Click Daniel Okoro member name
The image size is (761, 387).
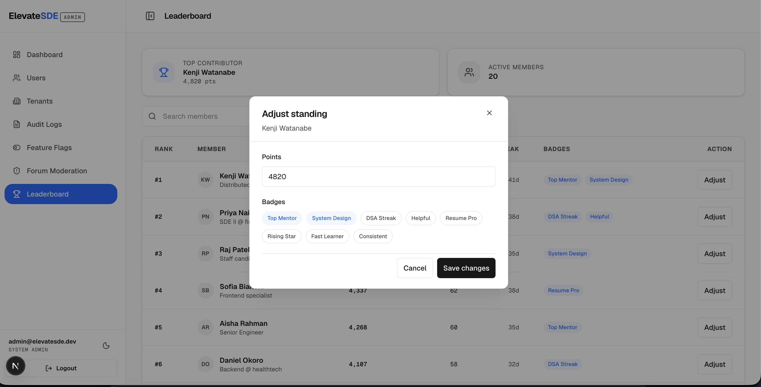241,360
